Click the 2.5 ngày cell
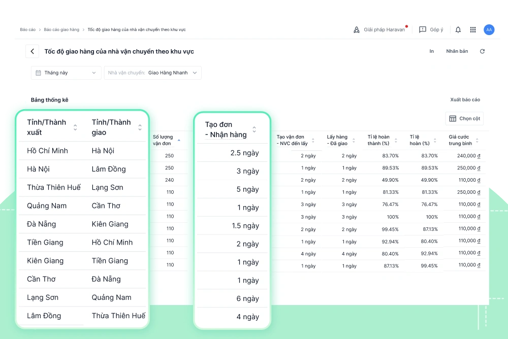 pyautogui.click(x=245, y=153)
